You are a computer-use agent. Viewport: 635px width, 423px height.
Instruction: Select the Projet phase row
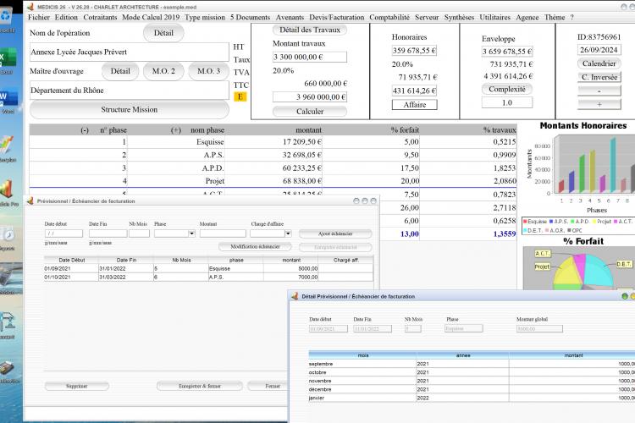click(x=273, y=181)
